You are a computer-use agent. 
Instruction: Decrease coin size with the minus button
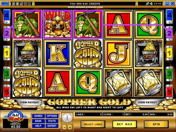pos(64,127)
